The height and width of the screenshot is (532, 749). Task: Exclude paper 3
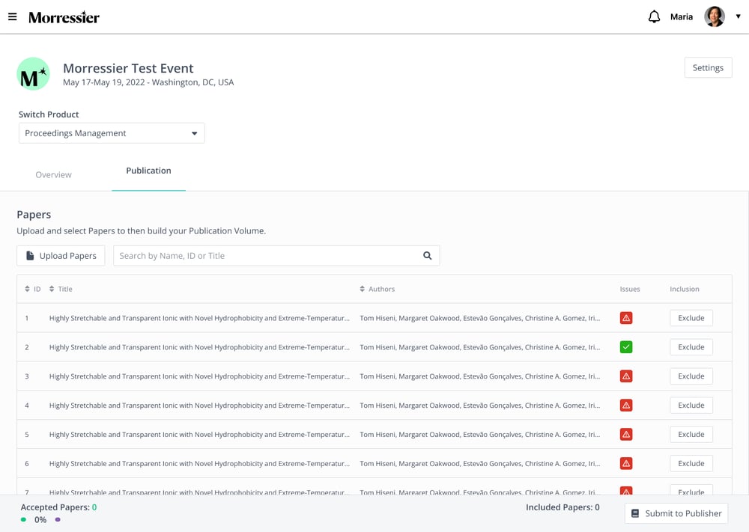[x=691, y=376]
